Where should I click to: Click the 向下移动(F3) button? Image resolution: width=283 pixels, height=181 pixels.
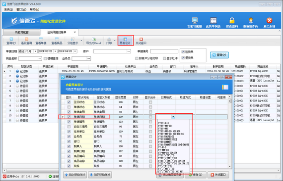pyautogui.click(x=100, y=175)
